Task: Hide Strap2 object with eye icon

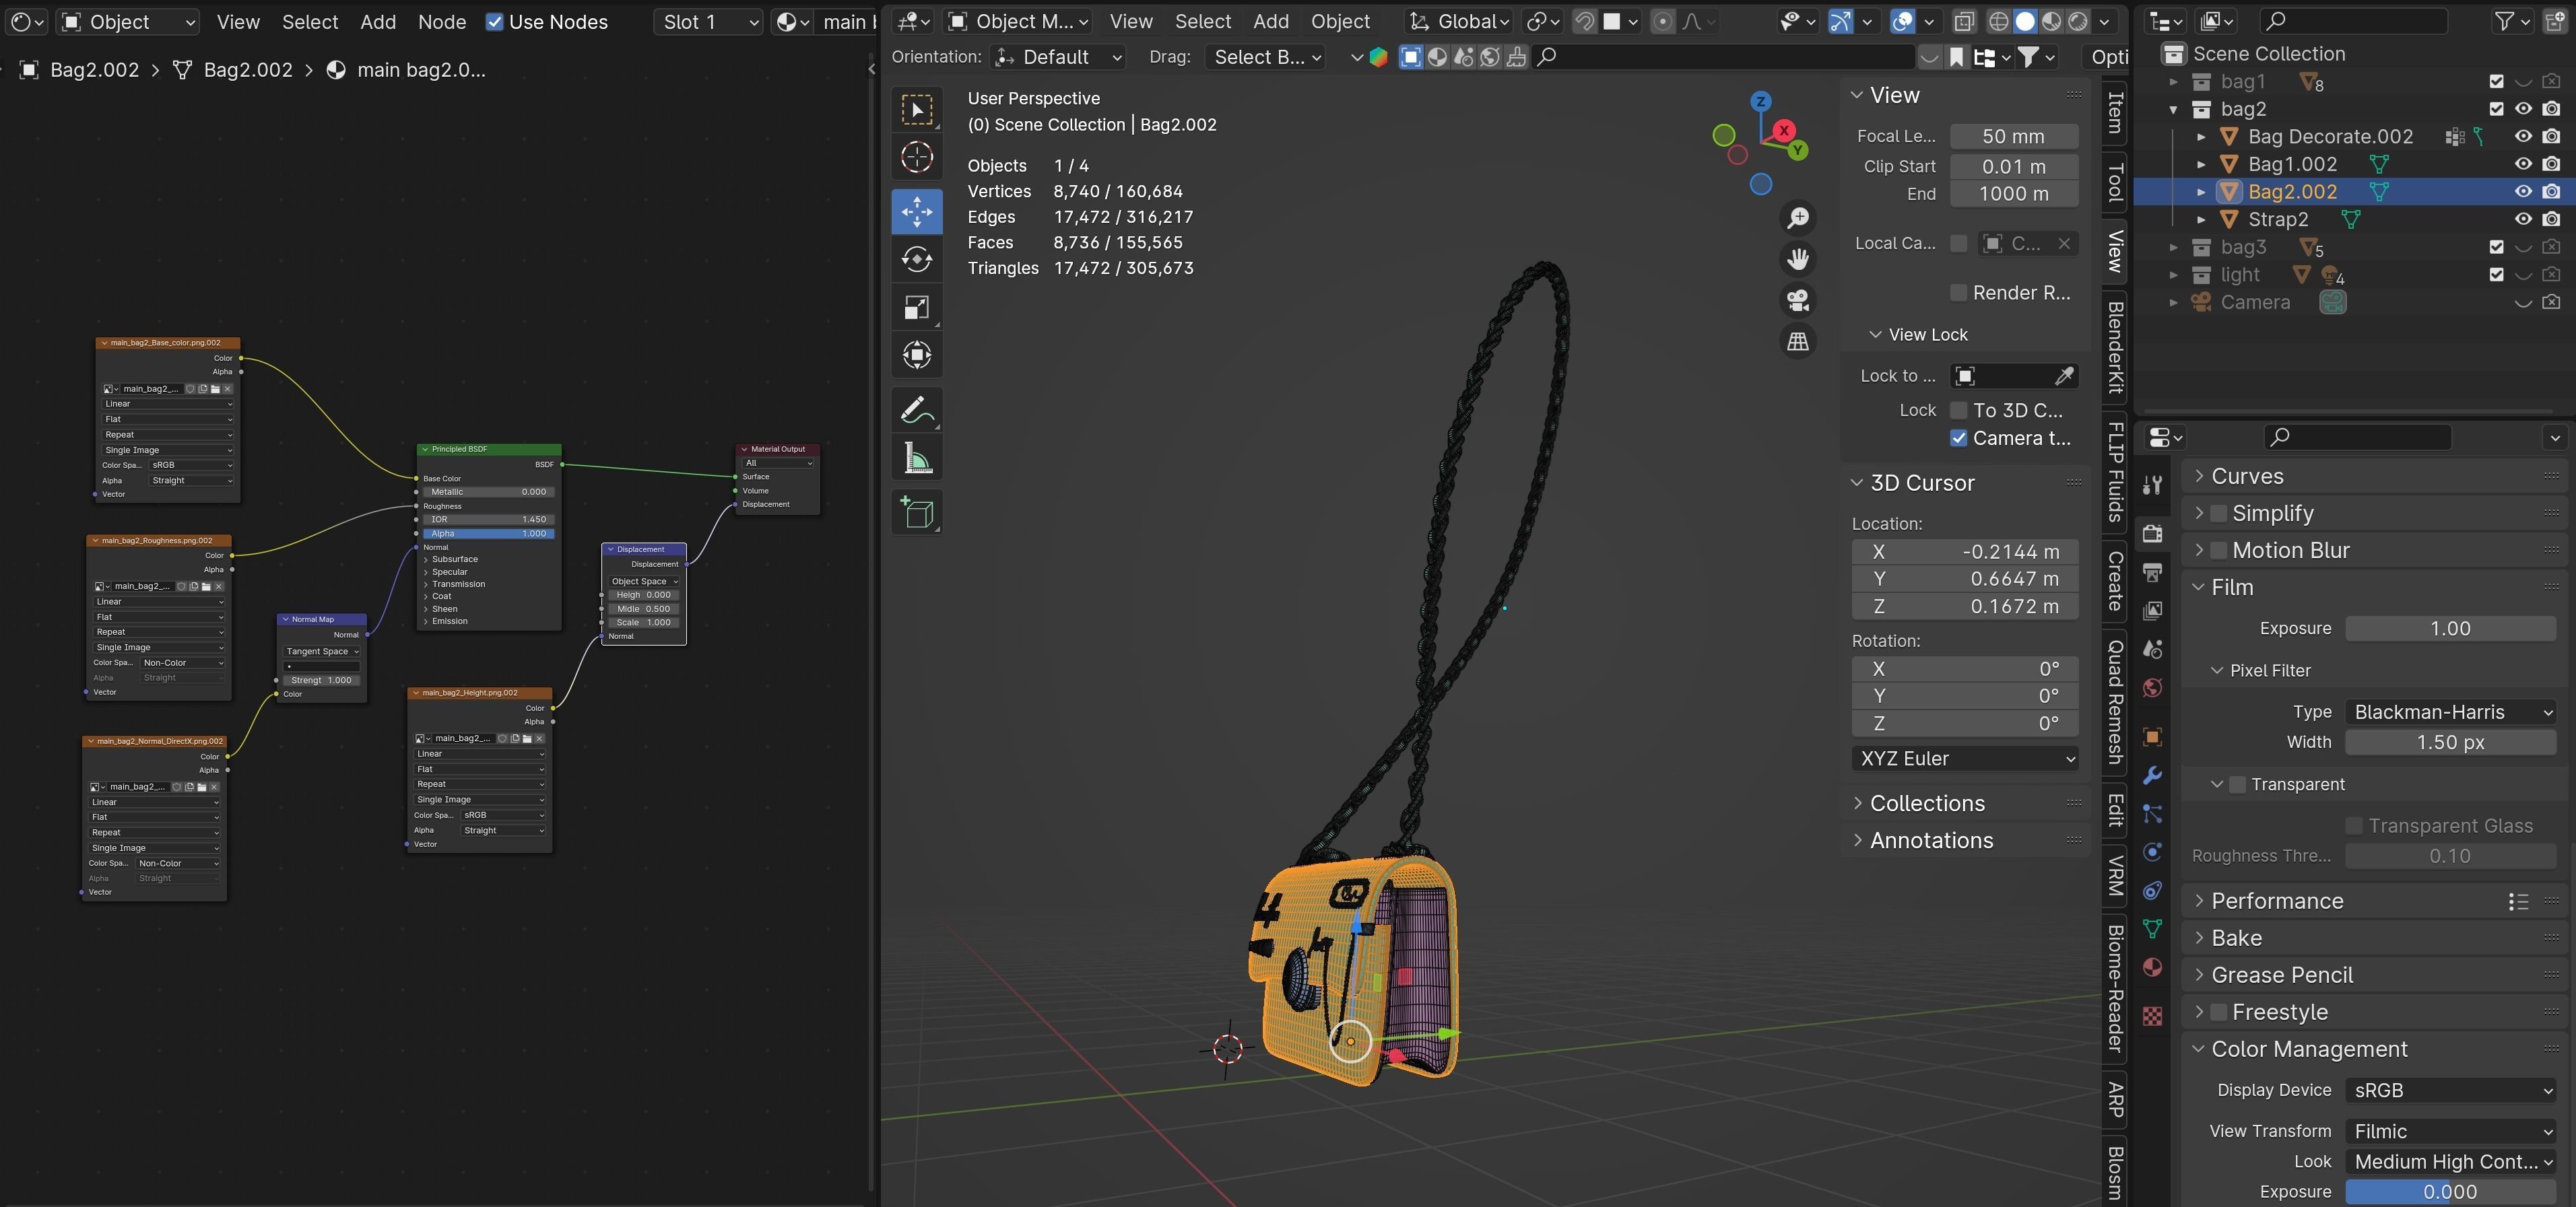Action: [x=2523, y=219]
